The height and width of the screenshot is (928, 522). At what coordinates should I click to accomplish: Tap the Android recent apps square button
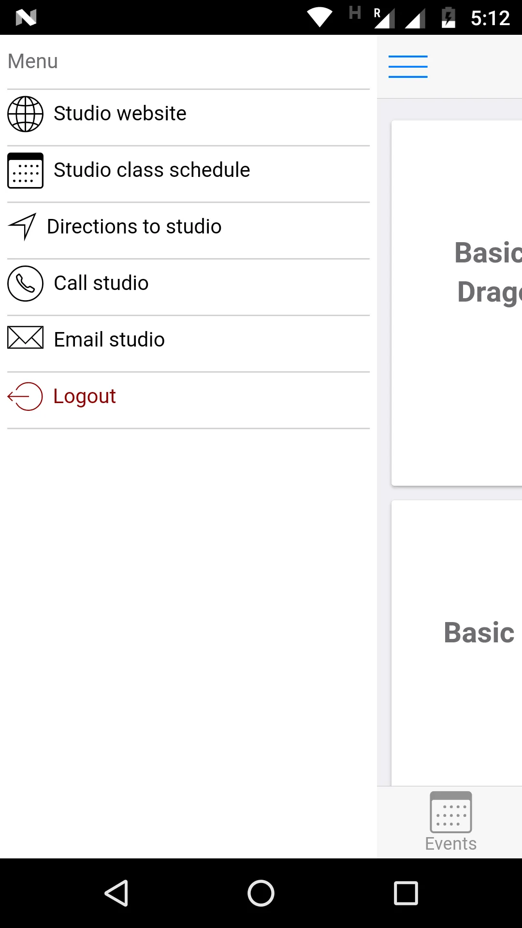pos(406,893)
